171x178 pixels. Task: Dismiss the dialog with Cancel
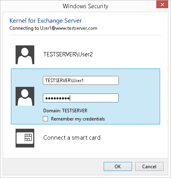tap(149, 166)
